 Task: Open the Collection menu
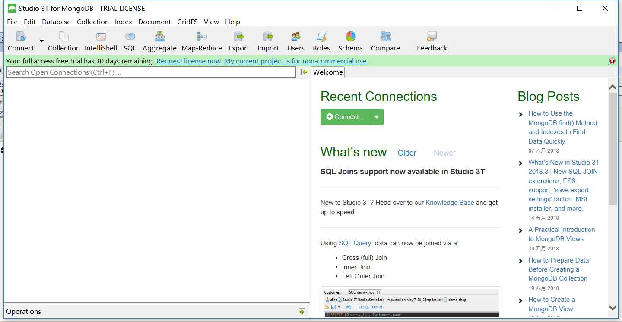click(93, 22)
